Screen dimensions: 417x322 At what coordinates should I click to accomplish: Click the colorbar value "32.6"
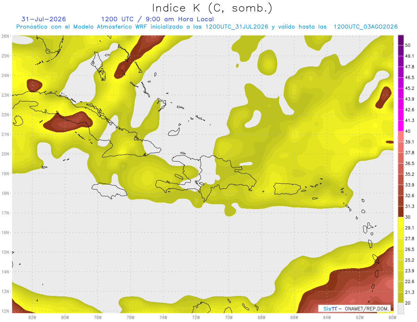click(410, 196)
